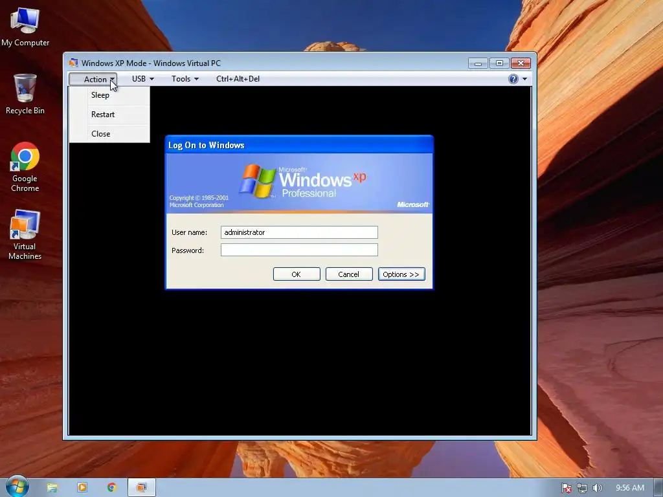Choose Sleep from Action menu

coord(109,95)
